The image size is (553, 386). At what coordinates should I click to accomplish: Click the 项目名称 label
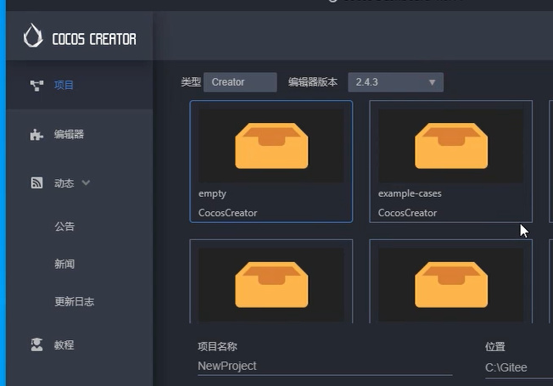coord(217,346)
